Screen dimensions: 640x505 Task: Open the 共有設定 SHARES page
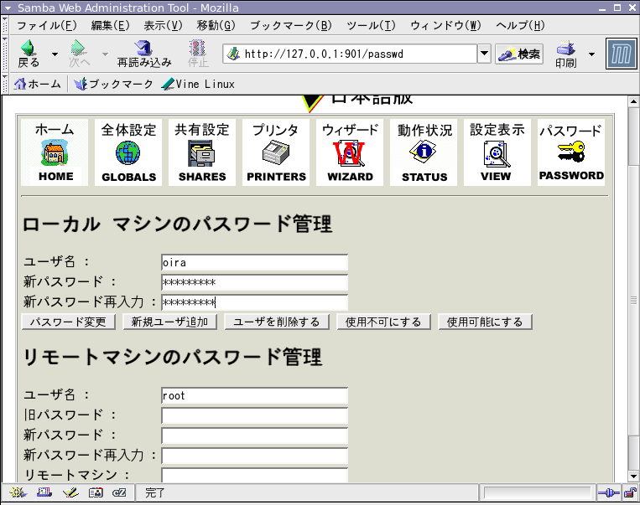click(x=202, y=152)
